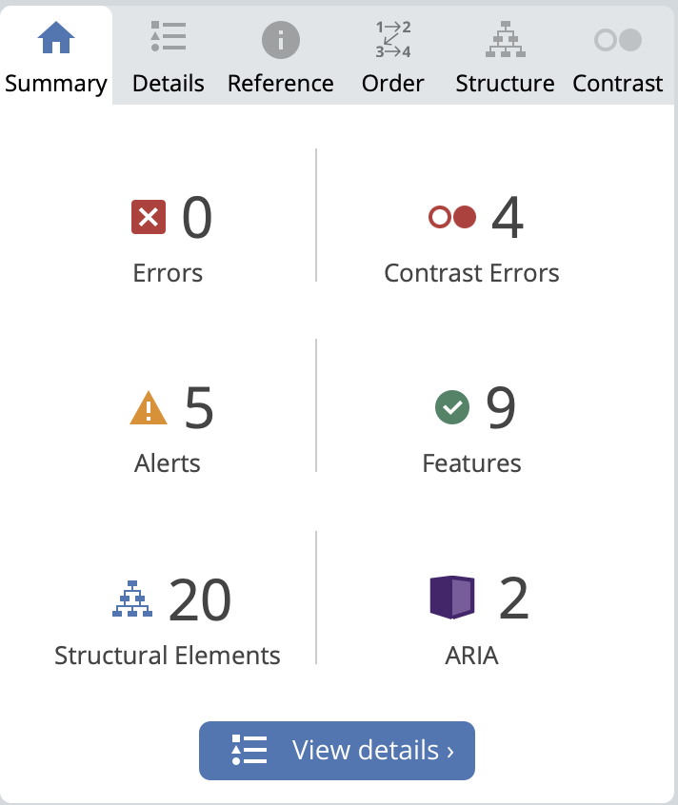This screenshot has height=805, width=678.
Task: Switch to the Details tab
Action: [168, 84]
